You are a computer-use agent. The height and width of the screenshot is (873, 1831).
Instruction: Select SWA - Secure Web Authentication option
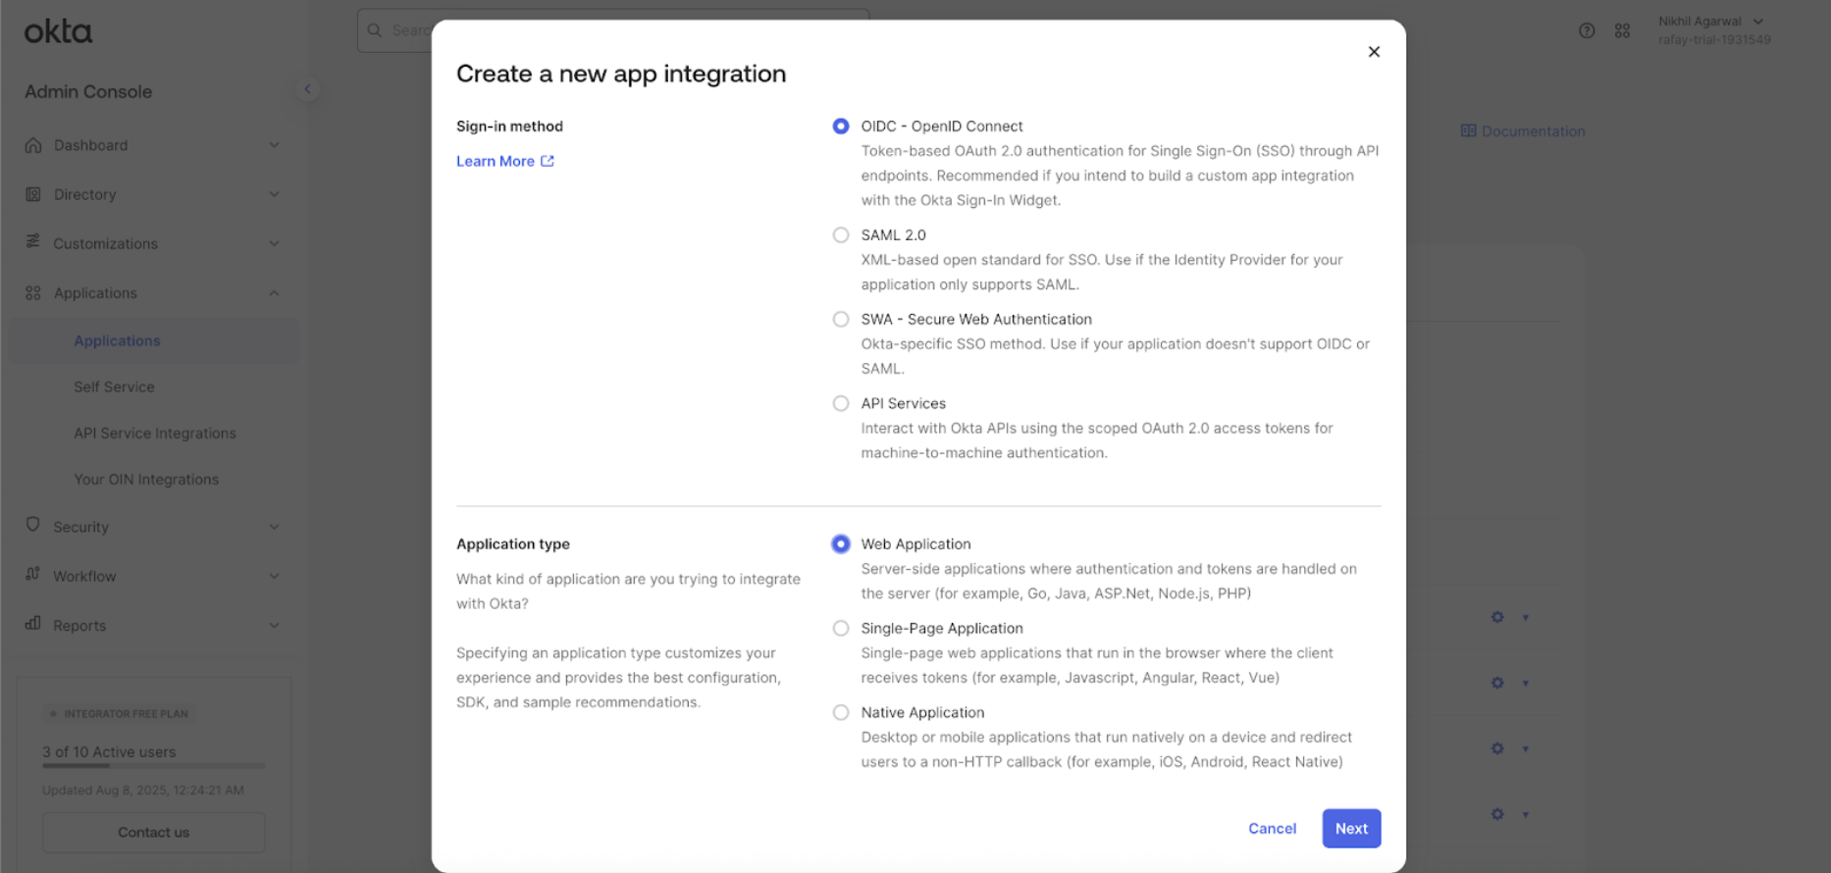(x=841, y=320)
